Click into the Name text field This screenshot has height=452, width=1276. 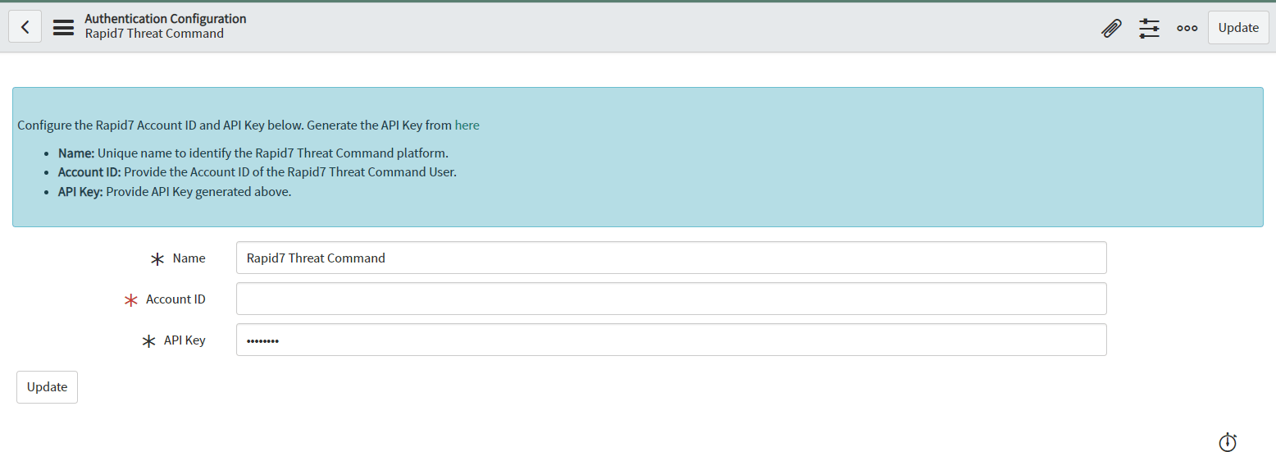pyautogui.click(x=671, y=258)
